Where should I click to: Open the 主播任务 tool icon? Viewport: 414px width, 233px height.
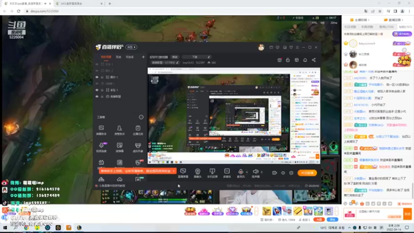click(x=138, y=130)
